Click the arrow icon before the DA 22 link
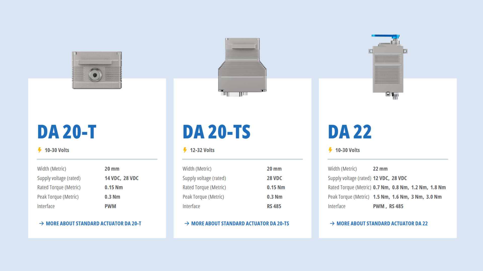483x271 pixels. [x=332, y=223]
